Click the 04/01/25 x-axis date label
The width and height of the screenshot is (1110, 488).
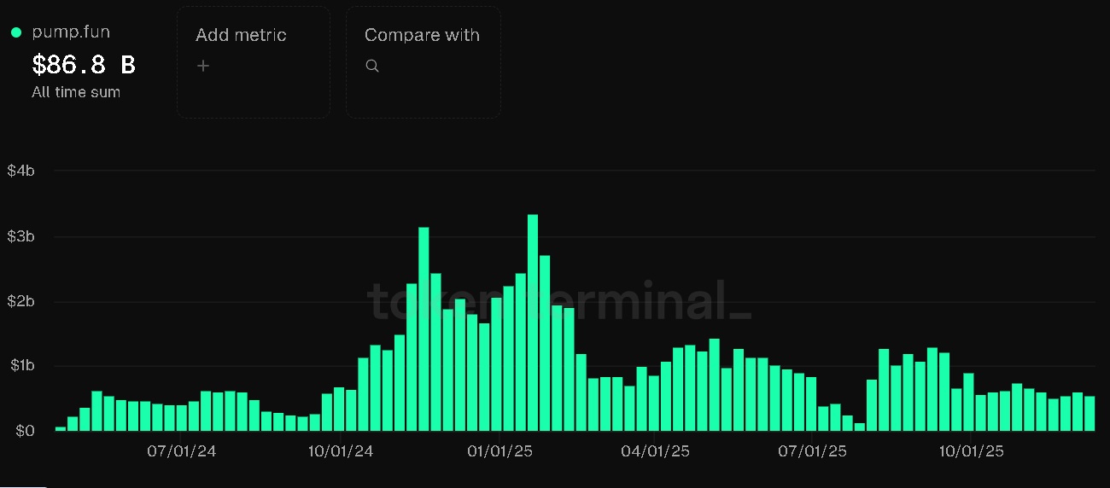tap(655, 450)
